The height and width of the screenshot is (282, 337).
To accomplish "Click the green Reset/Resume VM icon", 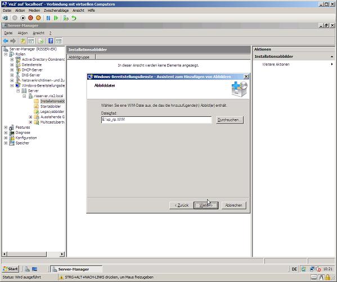I will pyautogui.click(x=56, y=18).
